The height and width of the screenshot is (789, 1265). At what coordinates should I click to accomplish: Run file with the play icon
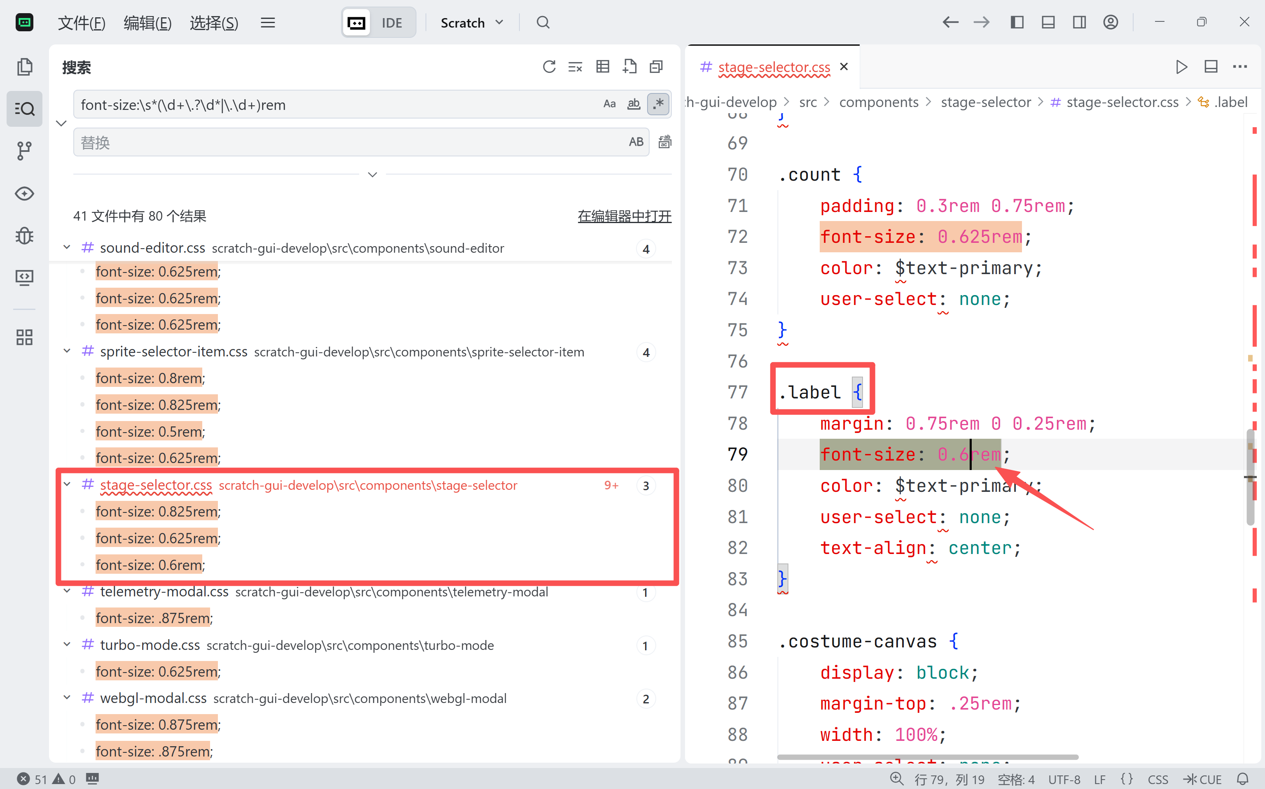[x=1181, y=67]
